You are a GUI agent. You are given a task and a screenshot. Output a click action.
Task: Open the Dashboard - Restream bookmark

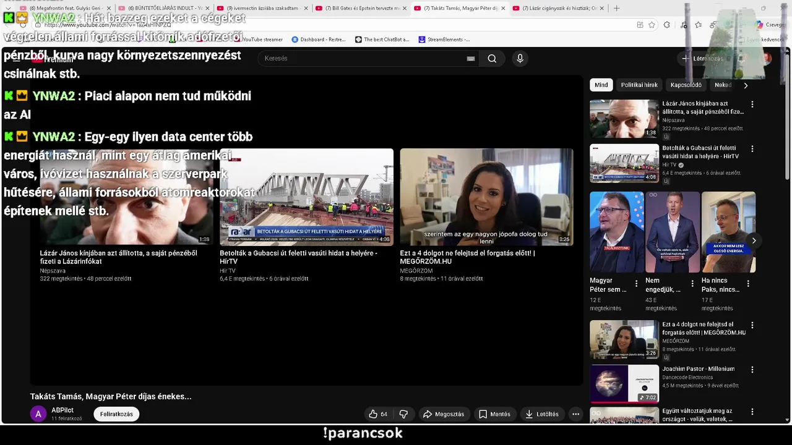tap(318, 40)
